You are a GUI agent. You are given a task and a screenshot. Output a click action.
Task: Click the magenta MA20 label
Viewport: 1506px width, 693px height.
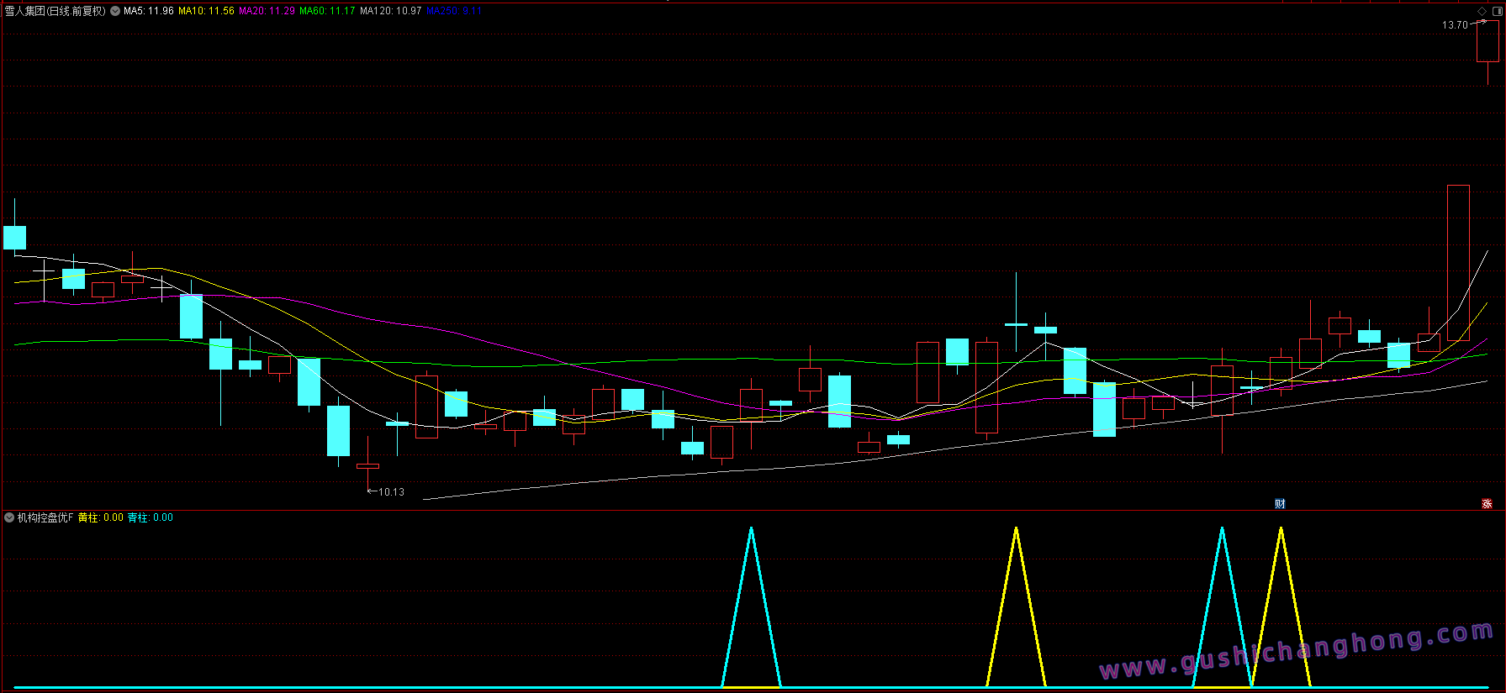point(267,11)
